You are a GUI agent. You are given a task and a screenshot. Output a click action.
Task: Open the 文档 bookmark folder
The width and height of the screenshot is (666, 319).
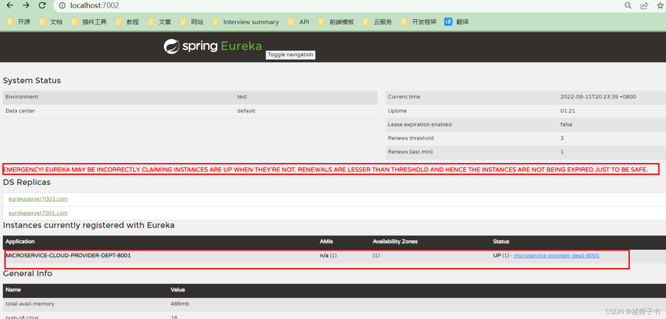(x=51, y=22)
